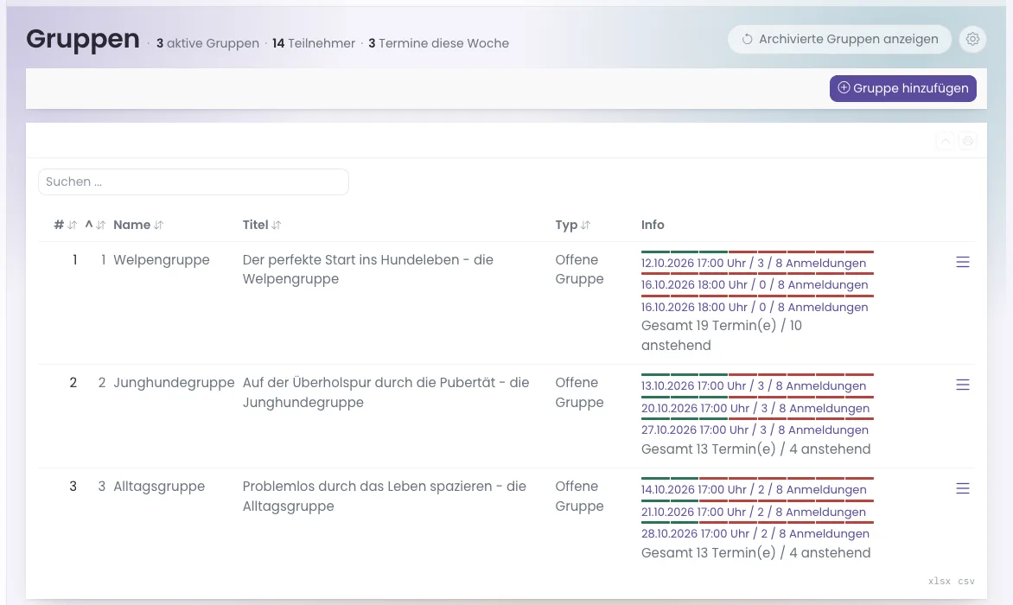Open the 28.10.2026 17:00 Uhr appointment link
Viewport: 1013px width, 605px height.
pos(755,534)
